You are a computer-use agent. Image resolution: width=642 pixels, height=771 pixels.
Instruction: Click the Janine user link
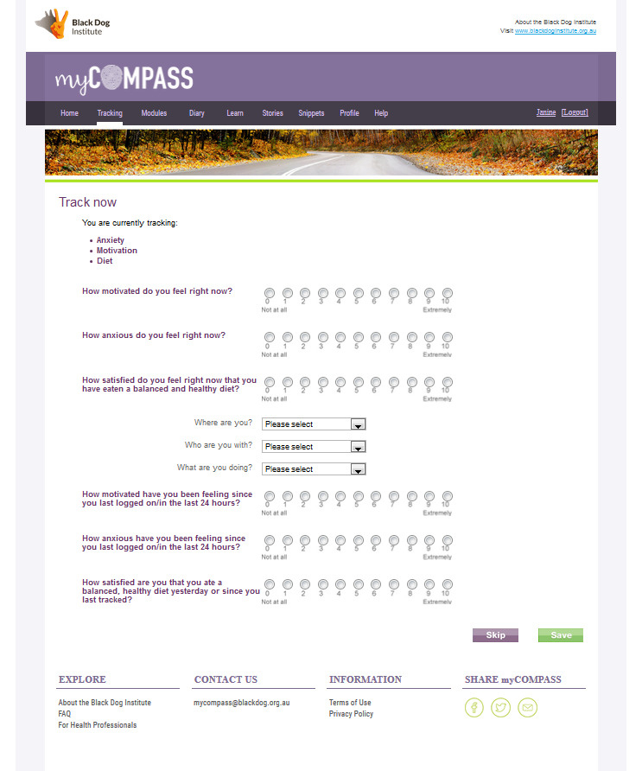point(546,112)
